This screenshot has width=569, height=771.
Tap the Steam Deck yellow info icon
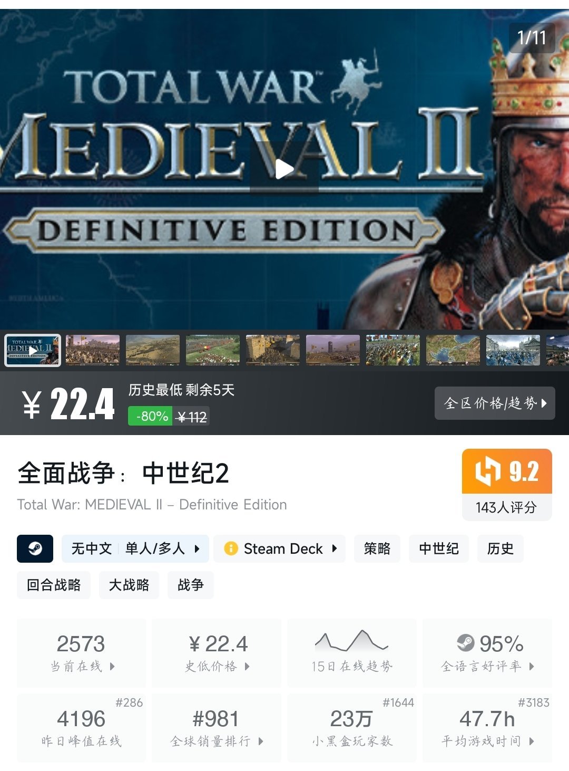click(x=231, y=548)
